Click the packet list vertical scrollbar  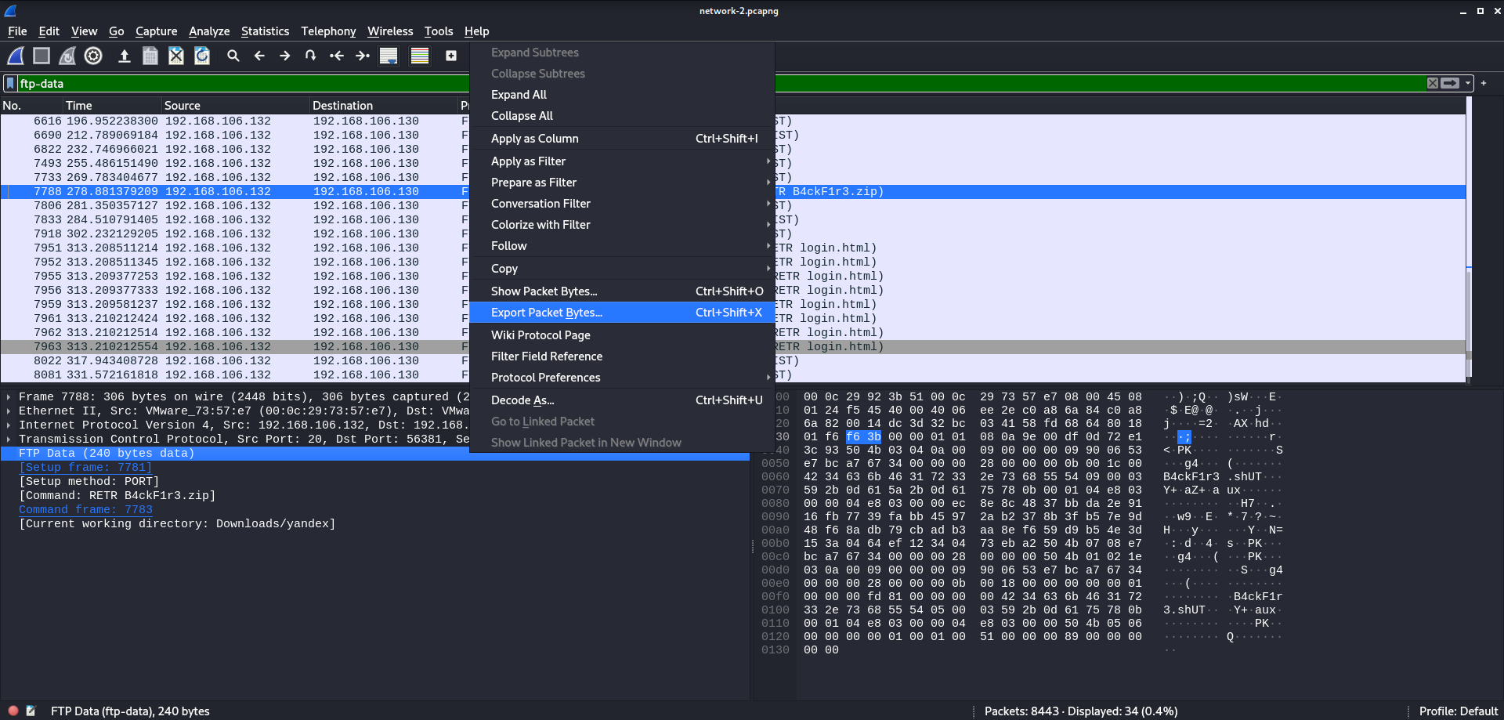tap(1469, 239)
